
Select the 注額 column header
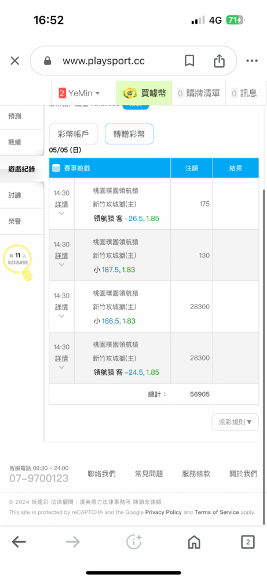pyautogui.click(x=192, y=168)
